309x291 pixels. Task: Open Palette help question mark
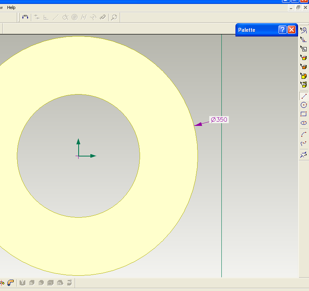pyautogui.click(x=282, y=30)
